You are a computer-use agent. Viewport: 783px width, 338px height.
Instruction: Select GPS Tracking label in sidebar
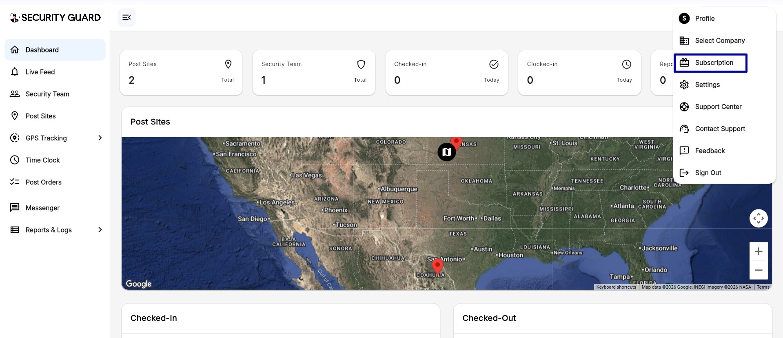46,138
